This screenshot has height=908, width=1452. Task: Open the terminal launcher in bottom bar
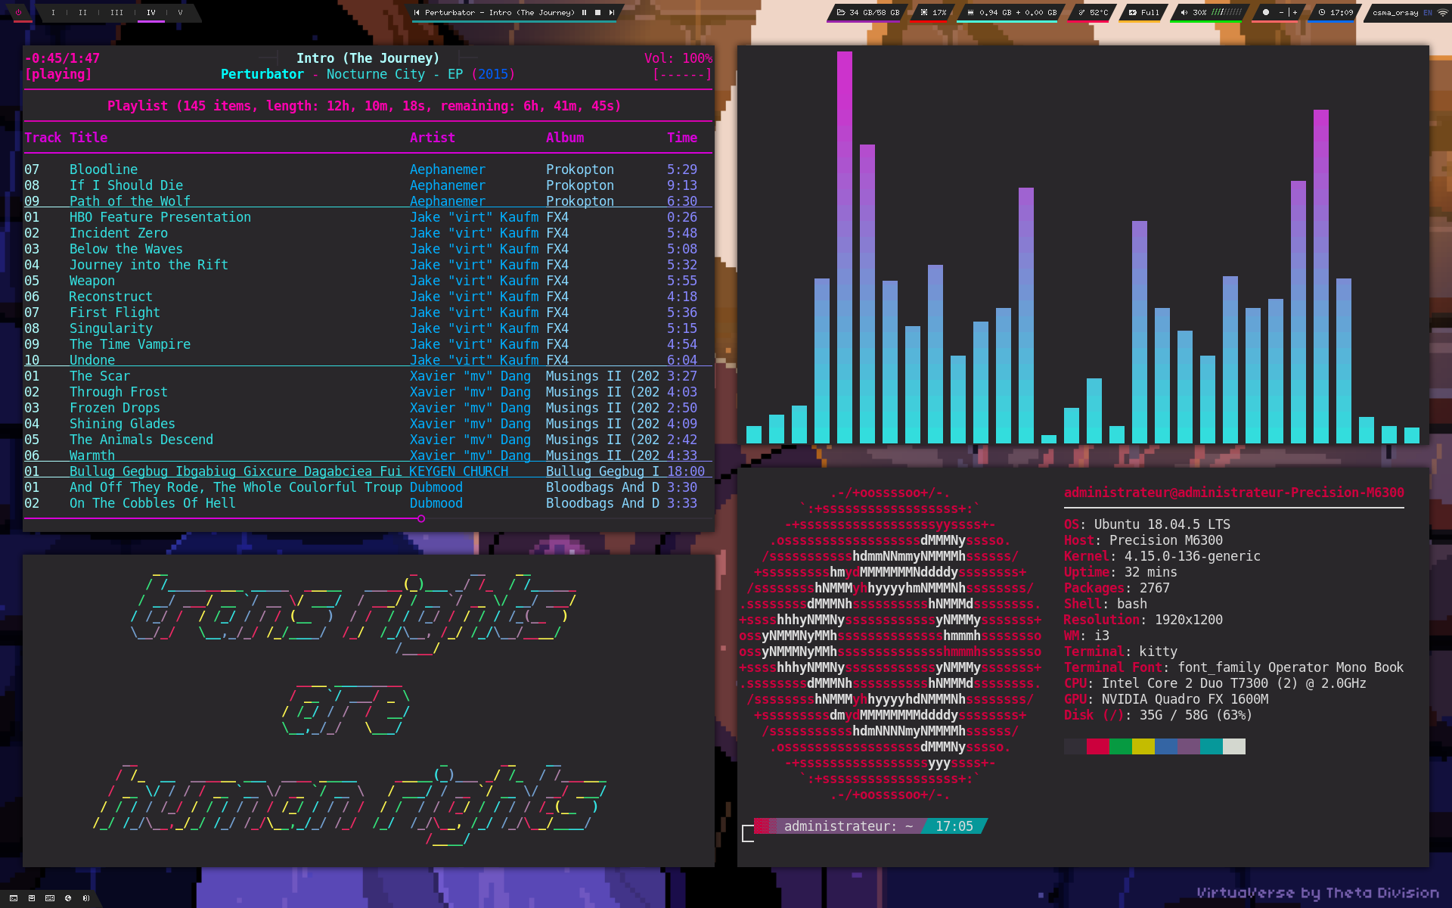(x=14, y=898)
